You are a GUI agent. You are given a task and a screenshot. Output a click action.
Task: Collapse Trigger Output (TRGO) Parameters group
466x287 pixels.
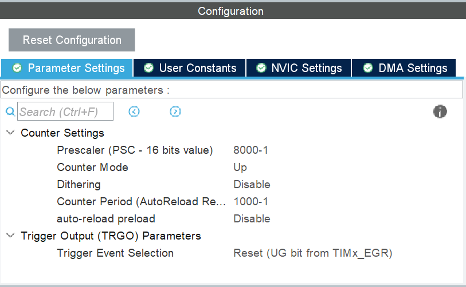tap(10, 236)
